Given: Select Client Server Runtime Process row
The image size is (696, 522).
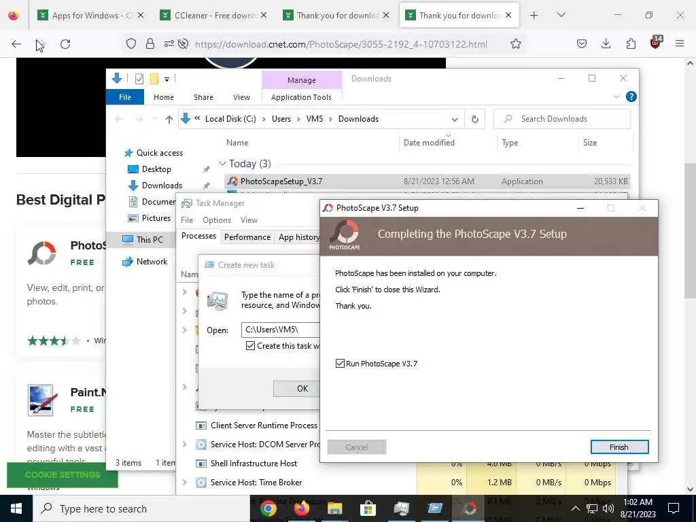Looking at the screenshot, I should pos(257,425).
